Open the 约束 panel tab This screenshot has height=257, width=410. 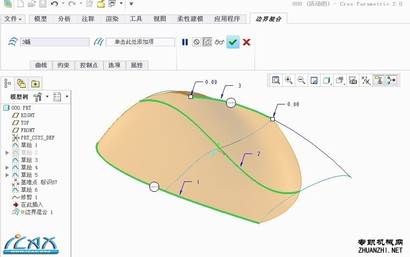[63, 65]
